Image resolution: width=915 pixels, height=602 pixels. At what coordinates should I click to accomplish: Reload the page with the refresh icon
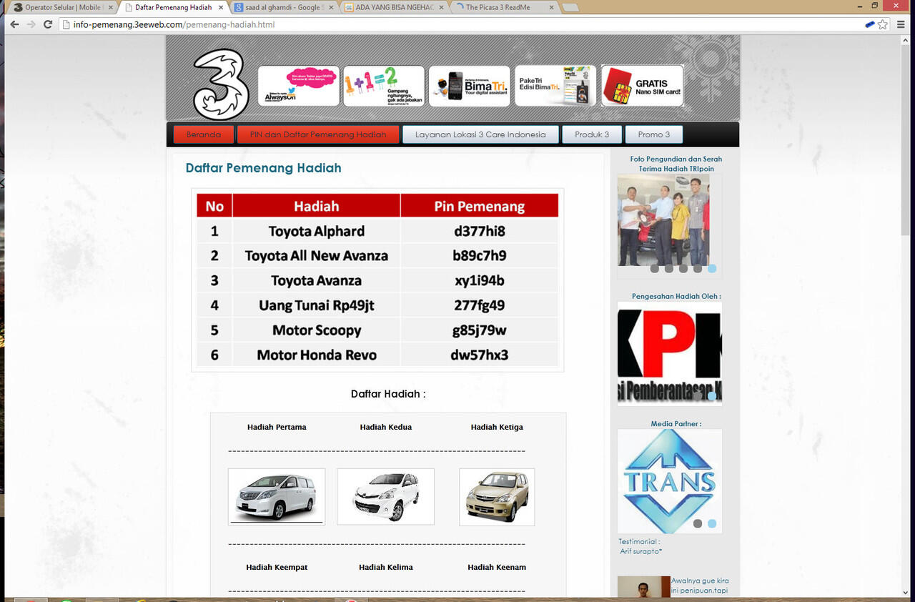pyautogui.click(x=48, y=24)
